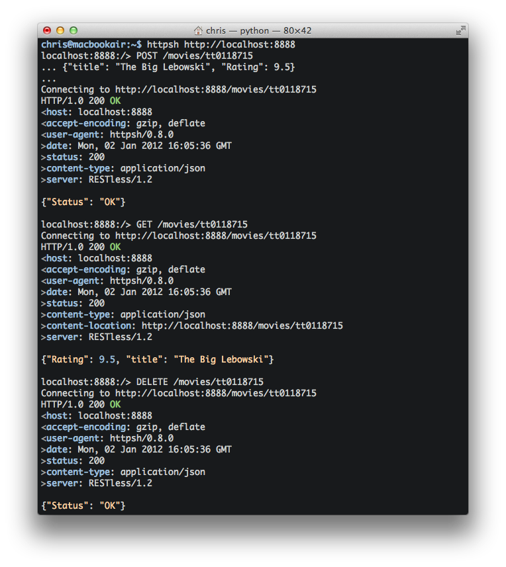This screenshot has width=506, height=567.
Task: Click the 'user-agent: httpsh/0.8.0' line under GET
Action: [107, 281]
